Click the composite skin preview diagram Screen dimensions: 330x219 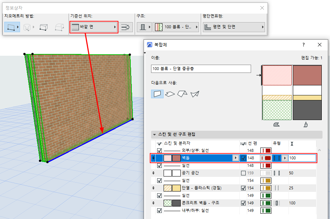[x=292, y=93]
